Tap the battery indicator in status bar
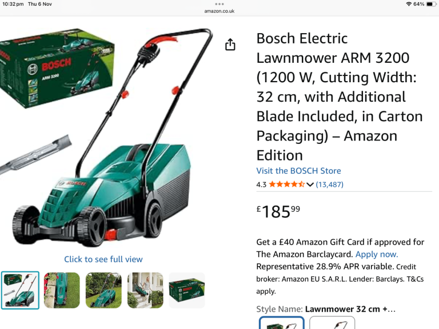This screenshot has width=439, height=329. (x=431, y=4)
